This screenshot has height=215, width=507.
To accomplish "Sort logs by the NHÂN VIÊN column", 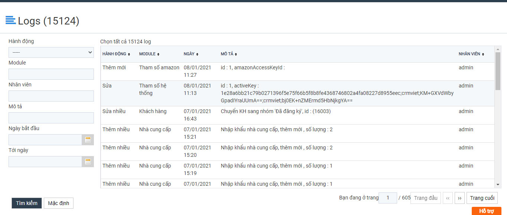I will click(x=471, y=54).
